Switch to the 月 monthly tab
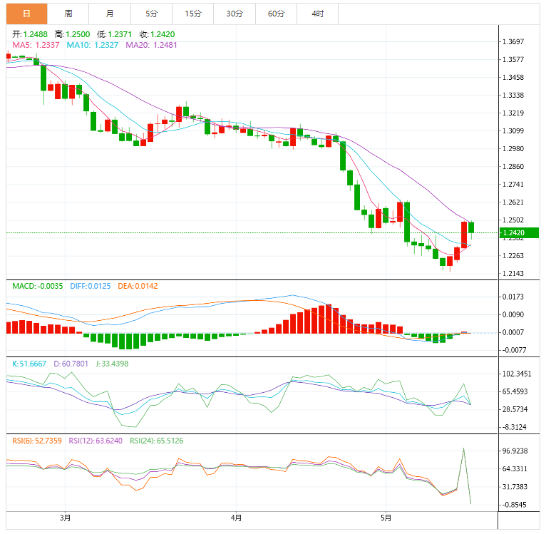Viewport: 546px width, 534px height. [110, 14]
